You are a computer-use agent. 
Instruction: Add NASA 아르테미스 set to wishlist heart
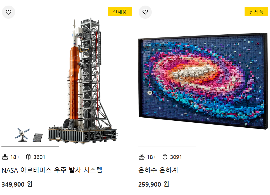(x=8, y=12)
